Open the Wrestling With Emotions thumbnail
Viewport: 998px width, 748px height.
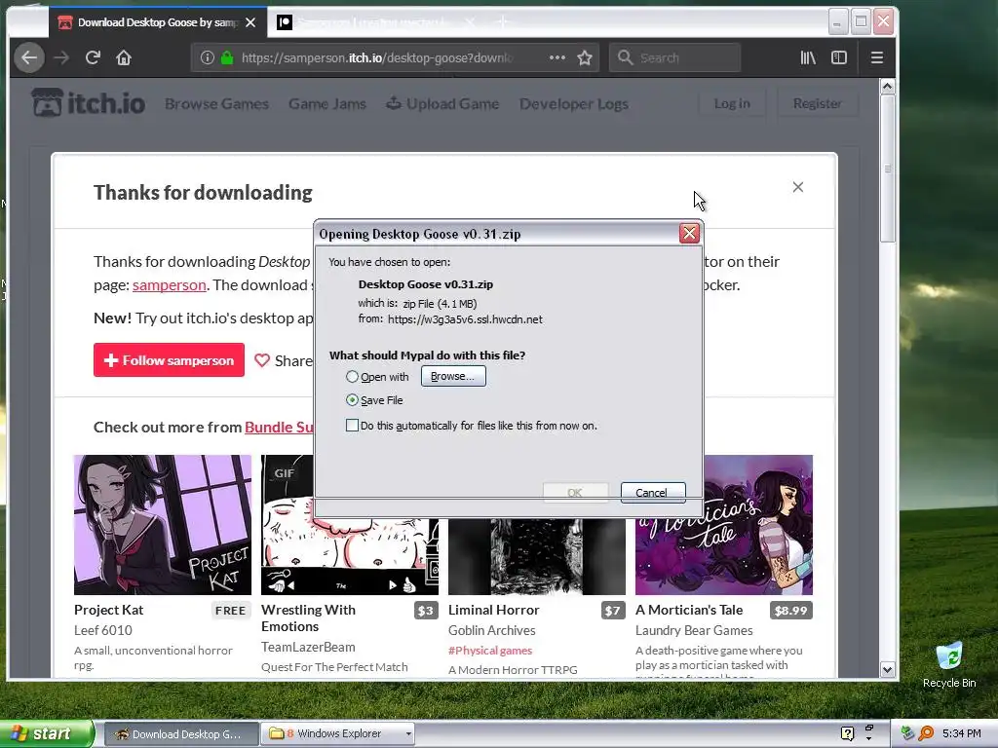click(x=350, y=555)
